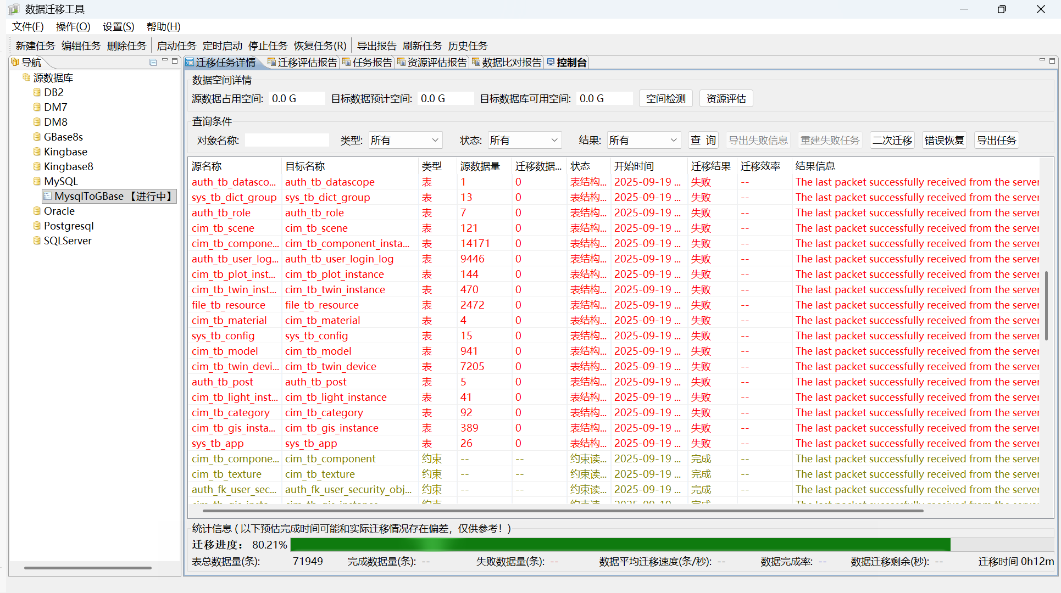The height and width of the screenshot is (593, 1061).
Task: Click the Kingbase8 database icon
Action: click(37, 166)
